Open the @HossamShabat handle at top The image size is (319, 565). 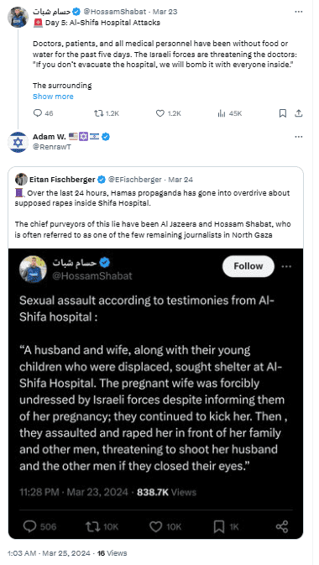coord(115,12)
